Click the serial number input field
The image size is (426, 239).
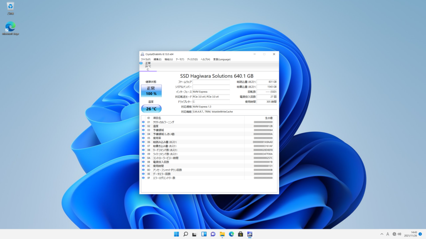coord(211,87)
